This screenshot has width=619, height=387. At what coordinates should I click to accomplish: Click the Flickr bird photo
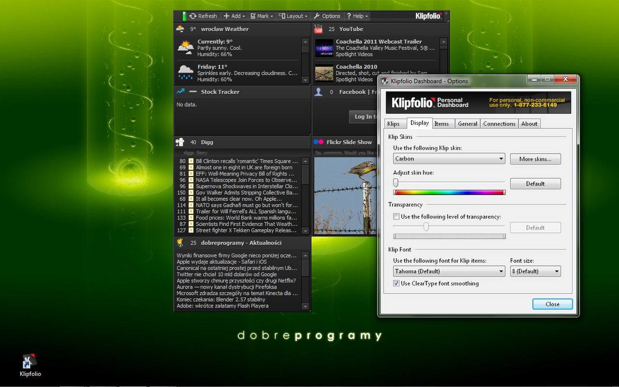tap(345, 196)
